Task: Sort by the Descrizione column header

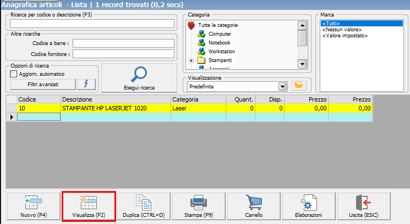Action: point(116,99)
